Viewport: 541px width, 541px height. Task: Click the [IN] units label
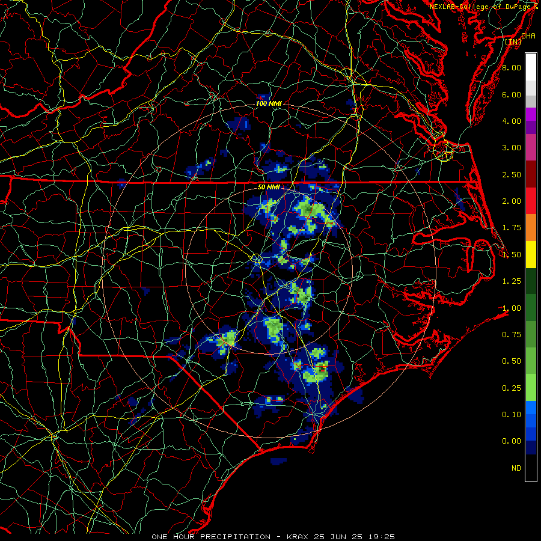point(513,42)
